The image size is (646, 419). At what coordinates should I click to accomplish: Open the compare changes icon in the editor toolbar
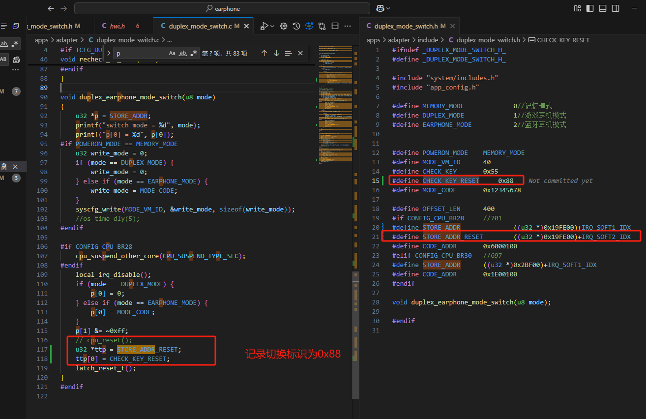[x=322, y=26]
